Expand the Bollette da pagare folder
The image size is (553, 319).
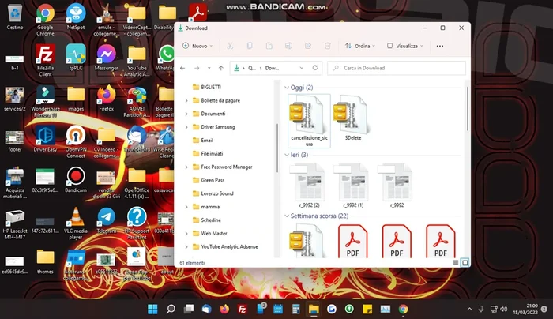[x=186, y=100]
